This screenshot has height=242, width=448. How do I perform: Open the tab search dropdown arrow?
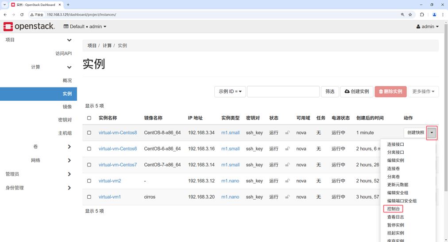(4, 4)
